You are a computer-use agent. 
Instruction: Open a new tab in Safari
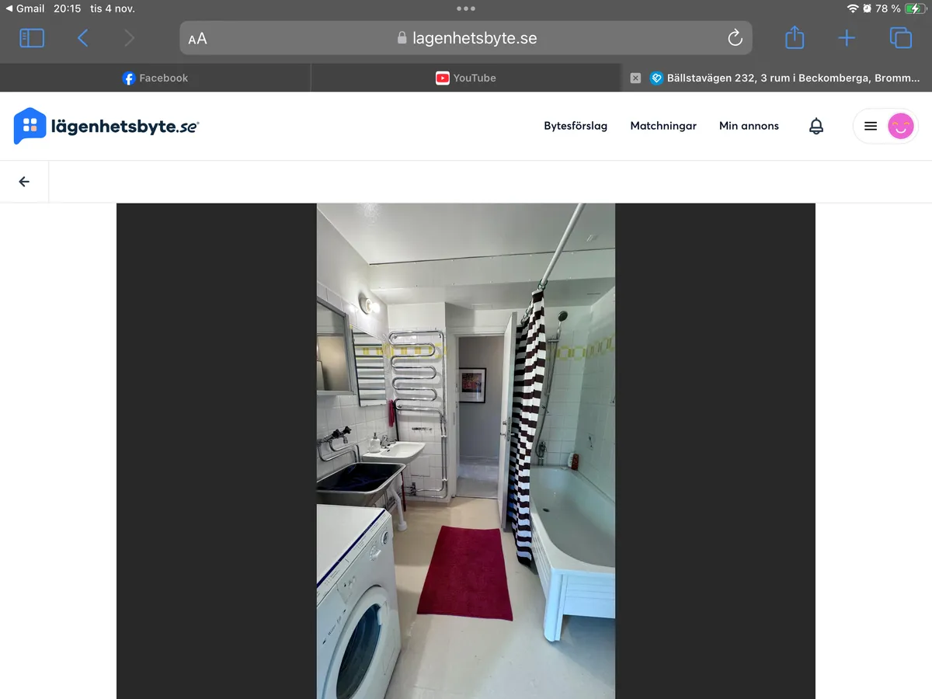[x=847, y=37]
